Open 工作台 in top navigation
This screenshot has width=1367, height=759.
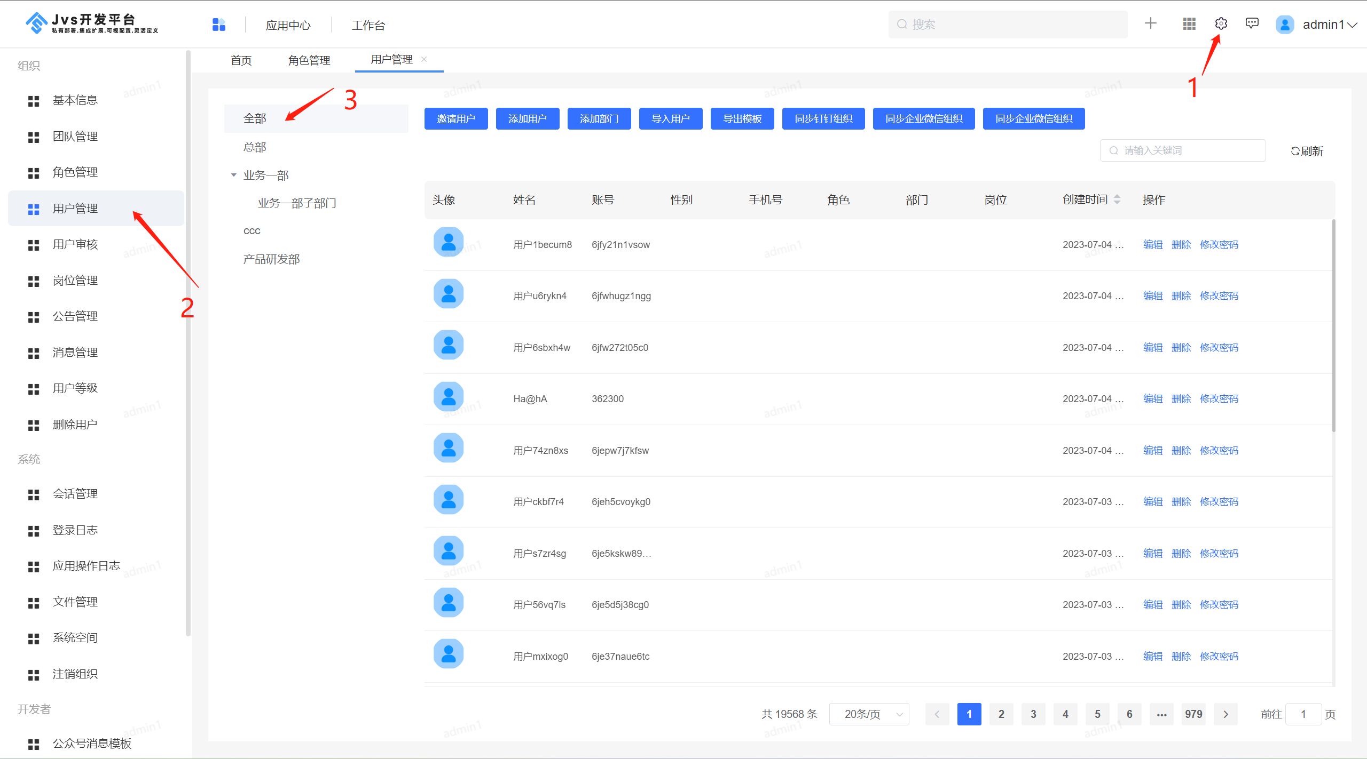[368, 25]
